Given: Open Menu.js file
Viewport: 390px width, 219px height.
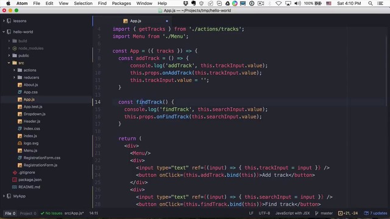Looking at the screenshot, I should tap(30, 150).
